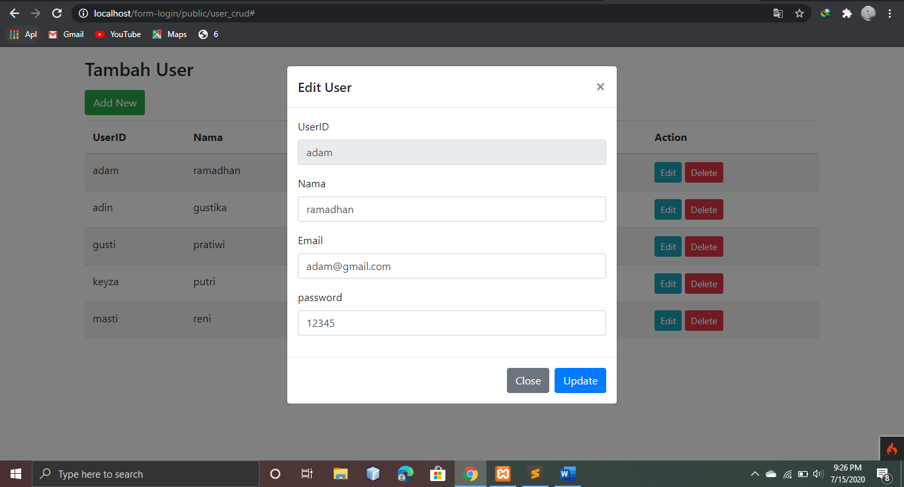The height and width of the screenshot is (487, 904).
Task: Click the 'pratiwi' table cell
Action: coord(209,245)
